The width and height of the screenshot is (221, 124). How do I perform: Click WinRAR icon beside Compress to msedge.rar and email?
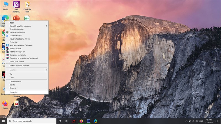tap(7, 58)
